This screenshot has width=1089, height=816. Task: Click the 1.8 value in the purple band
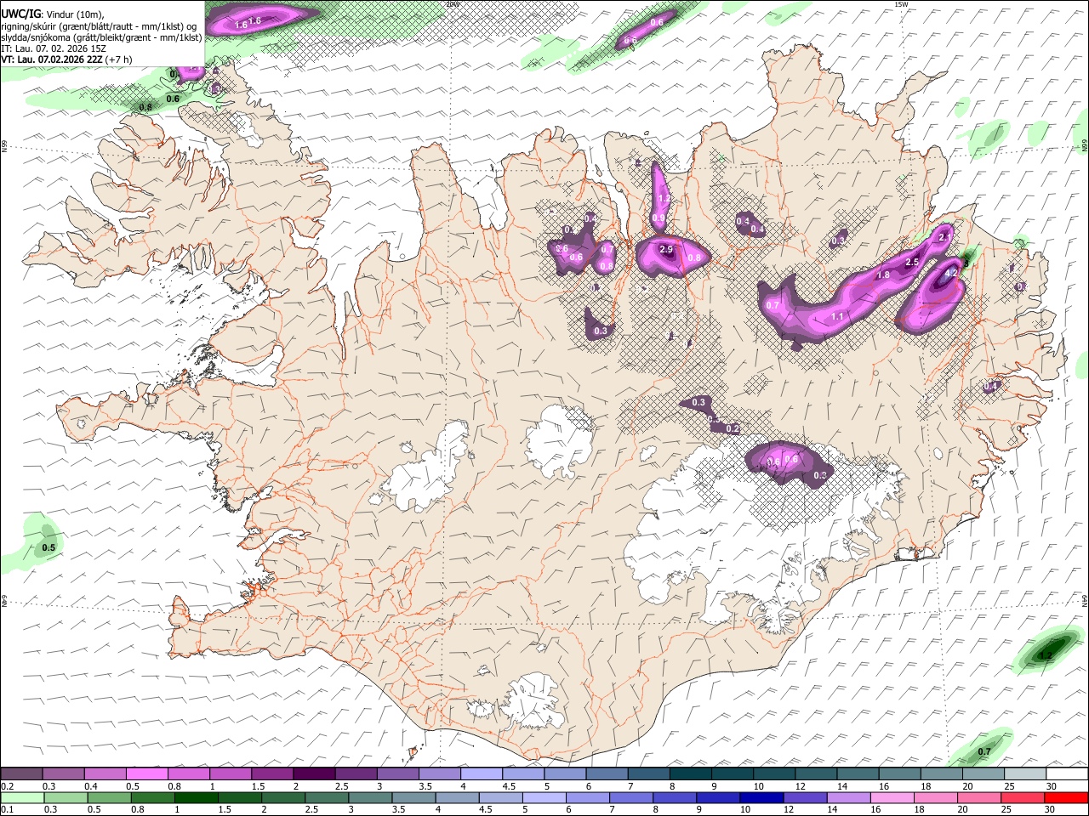coord(883,275)
